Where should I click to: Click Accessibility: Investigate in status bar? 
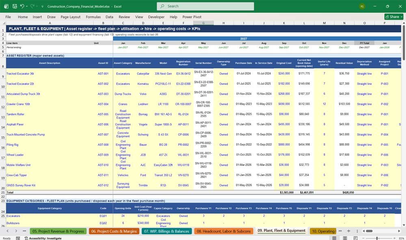(x=43, y=238)
